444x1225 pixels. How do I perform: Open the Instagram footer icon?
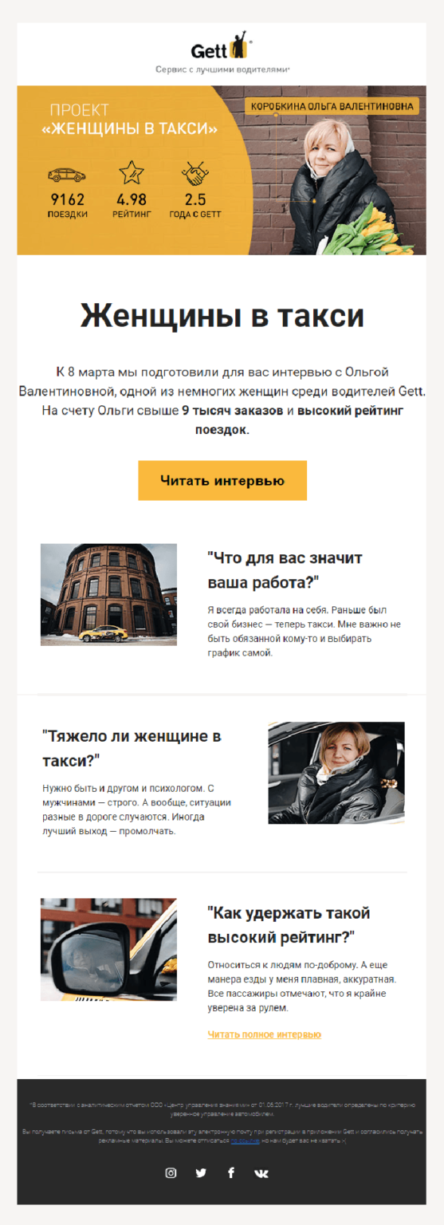[x=171, y=1172]
